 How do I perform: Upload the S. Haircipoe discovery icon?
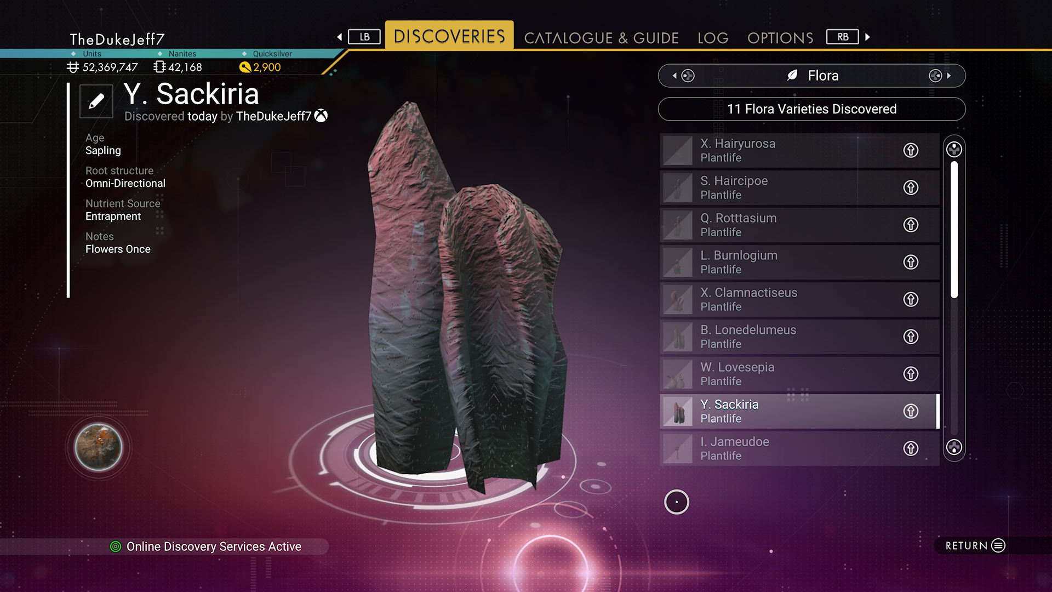tap(911, 187)
